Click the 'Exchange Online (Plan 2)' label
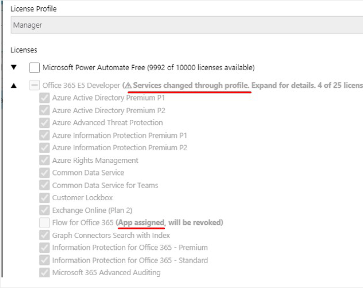 tap(93, 210)
